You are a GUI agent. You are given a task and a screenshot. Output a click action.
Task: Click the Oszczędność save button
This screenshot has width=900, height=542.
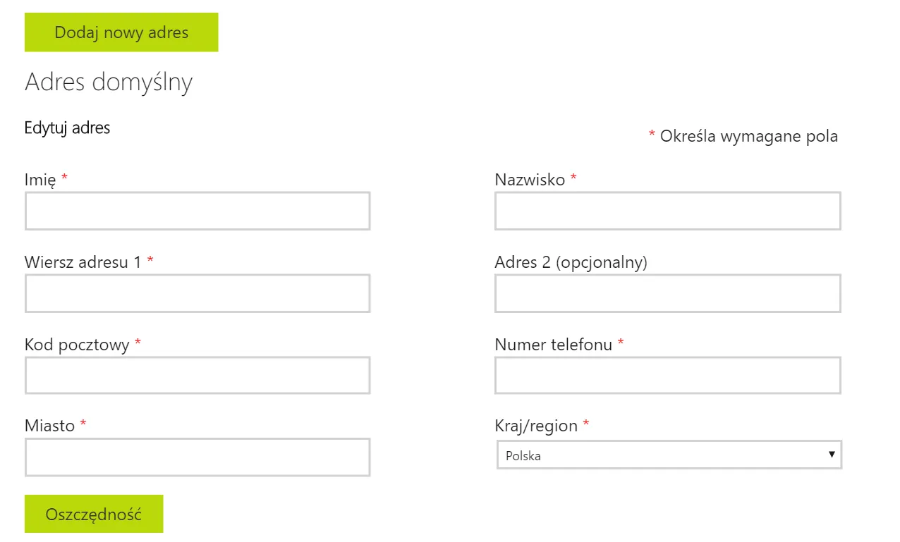(x=93, y=513)
